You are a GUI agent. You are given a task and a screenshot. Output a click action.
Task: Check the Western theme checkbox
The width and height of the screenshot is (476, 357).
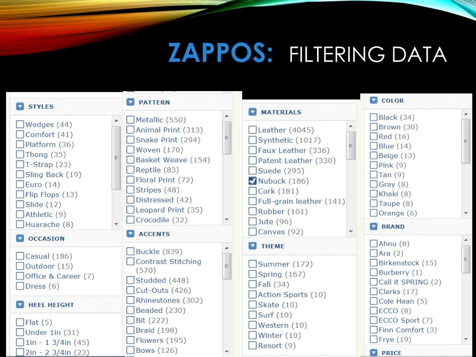pos(252,325)
